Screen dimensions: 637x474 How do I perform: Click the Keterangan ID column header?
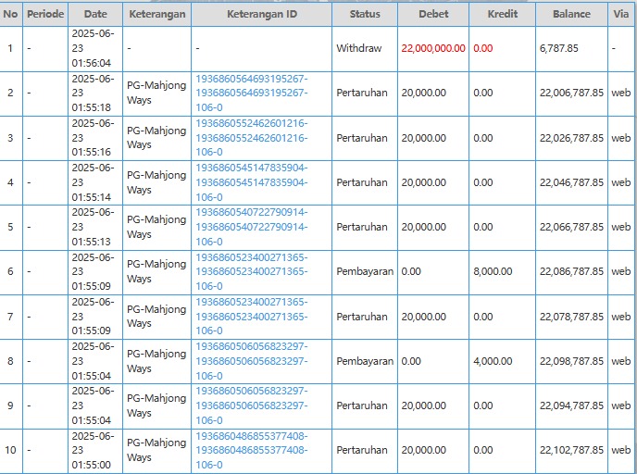click(262, 14)
